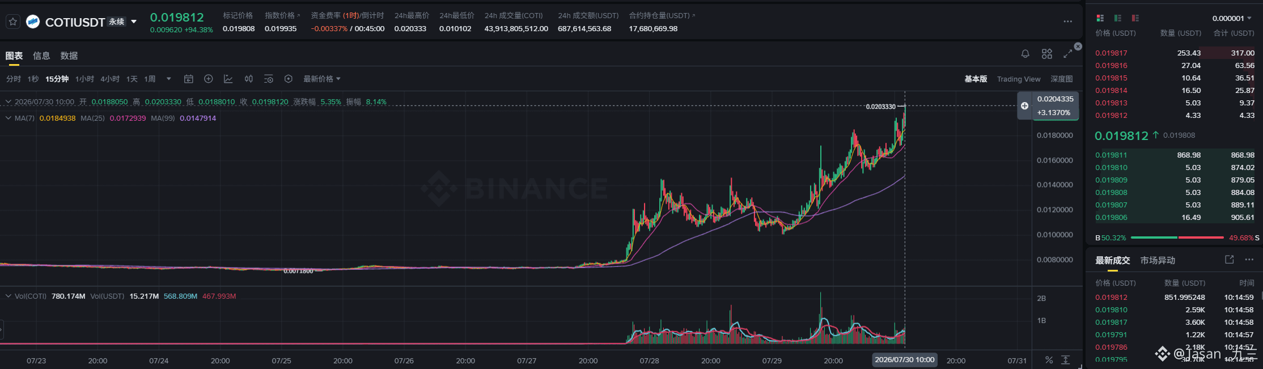The image size is (1263, 369).
Task: Click the 合约持仓量(USDT) label link
Action: tap(662, 15)
